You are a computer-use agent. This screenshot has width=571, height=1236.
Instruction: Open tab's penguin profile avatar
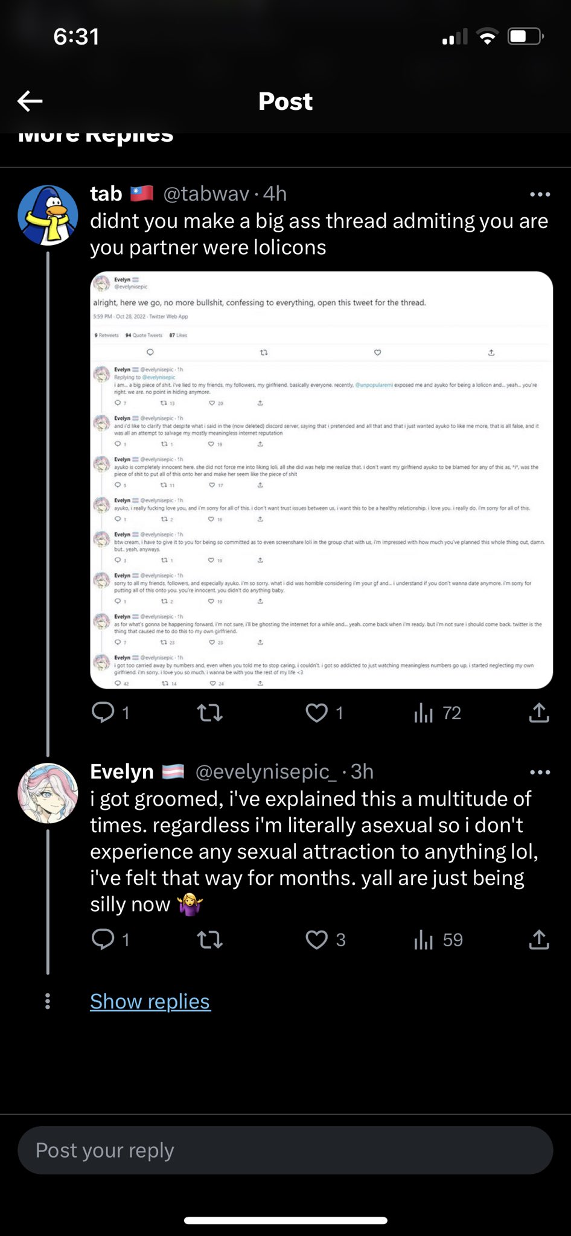click(x=48, y=215)
